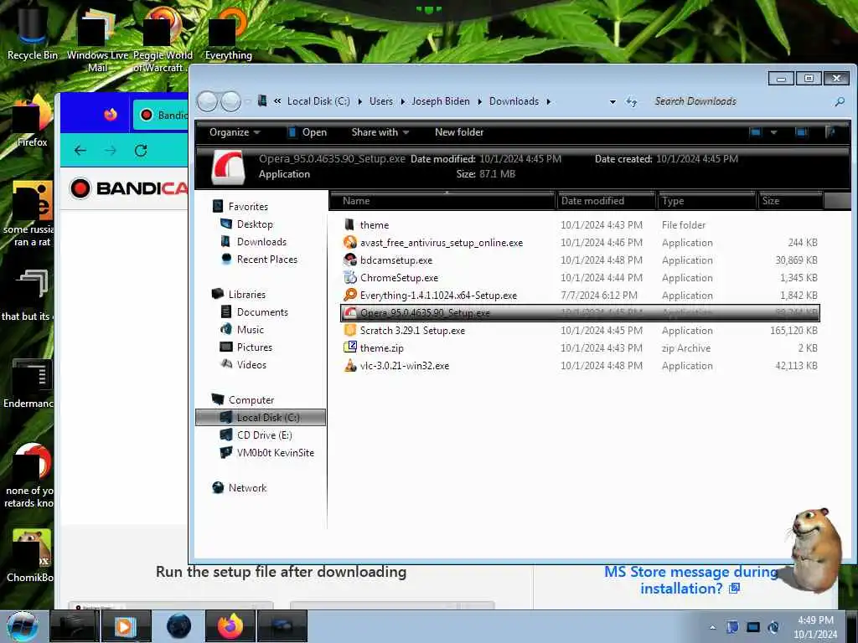Select the theme.zip file icon
The width and height of the screenshot is (858, 643).
[x=350, y=347]
